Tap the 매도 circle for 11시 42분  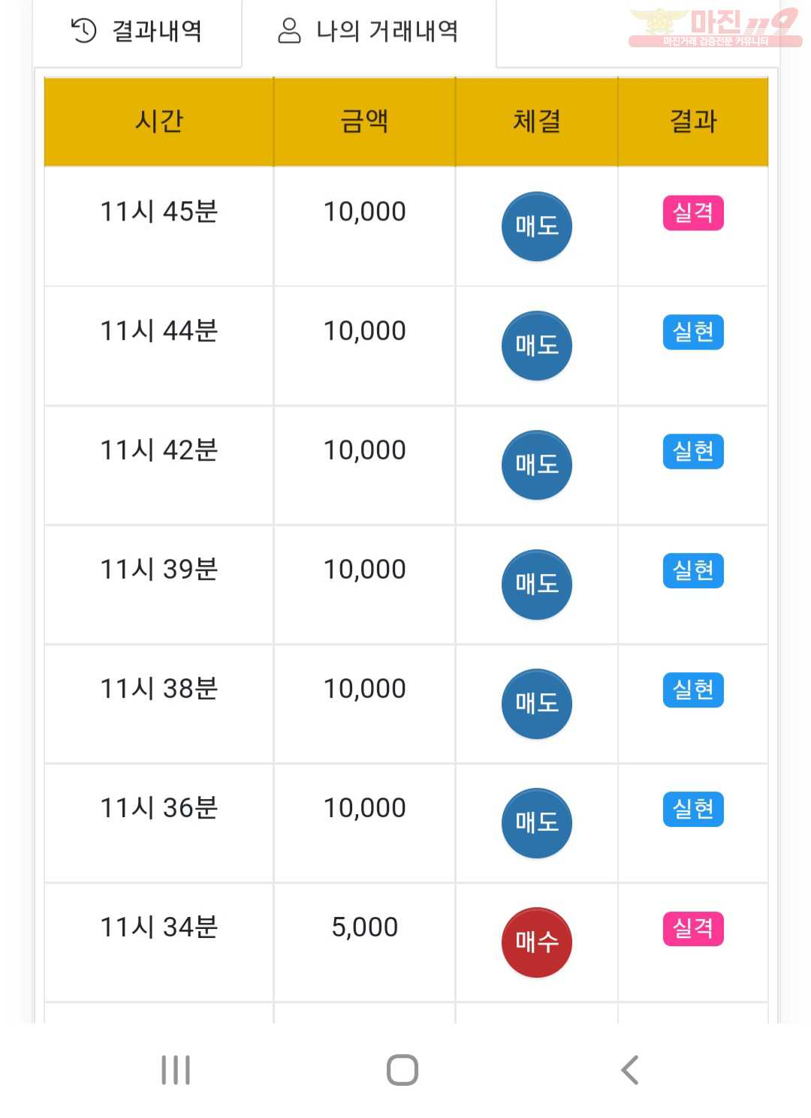coord(537,465)
